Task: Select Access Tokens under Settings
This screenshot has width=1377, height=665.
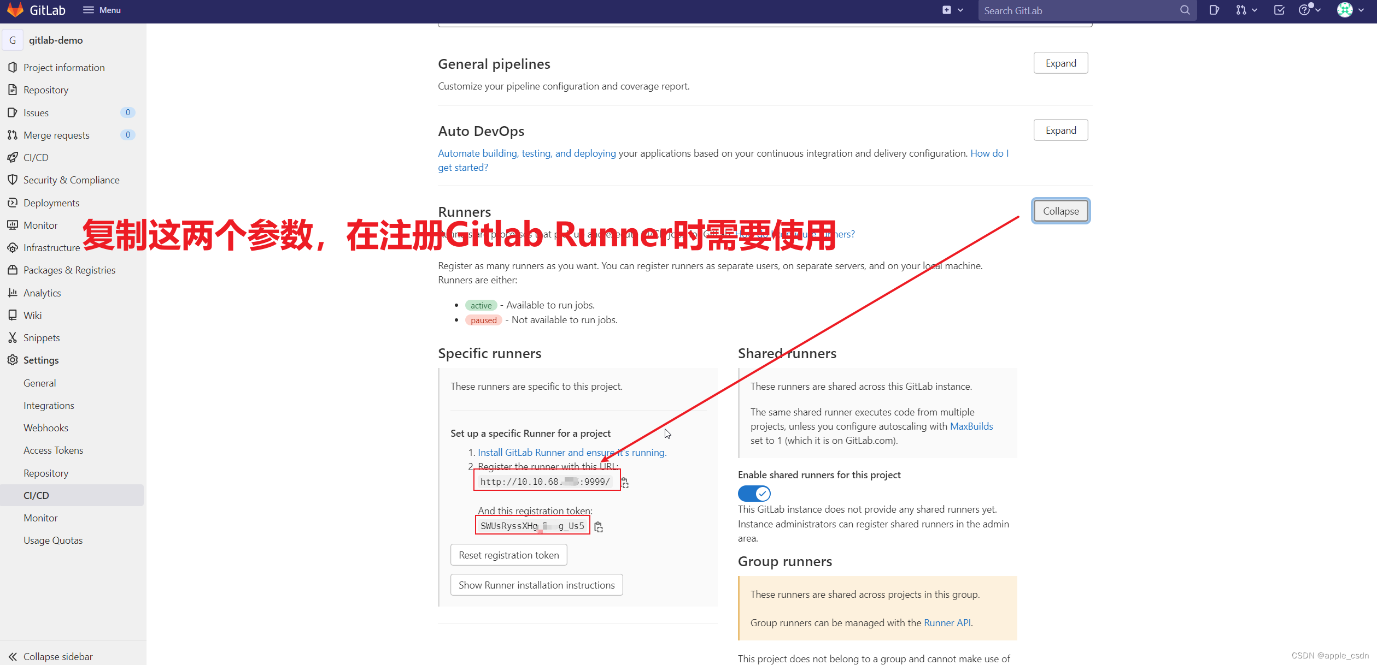Action: [53, 450]
